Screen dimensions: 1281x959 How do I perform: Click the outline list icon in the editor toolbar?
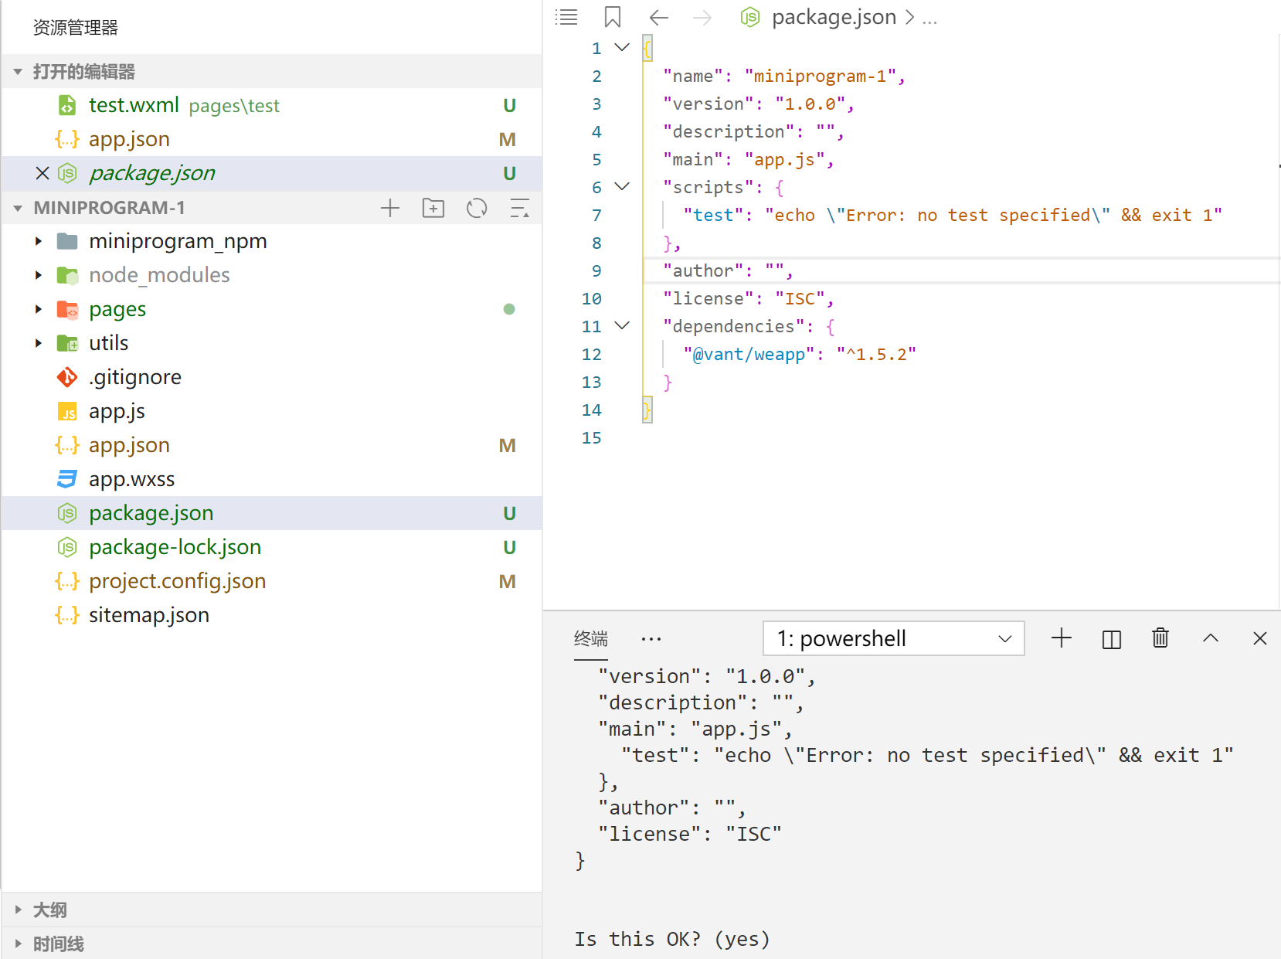pyautogui.click(x=566, y=17)
